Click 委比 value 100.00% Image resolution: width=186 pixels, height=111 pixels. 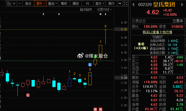pyautogui.click(x=151, y=26)
